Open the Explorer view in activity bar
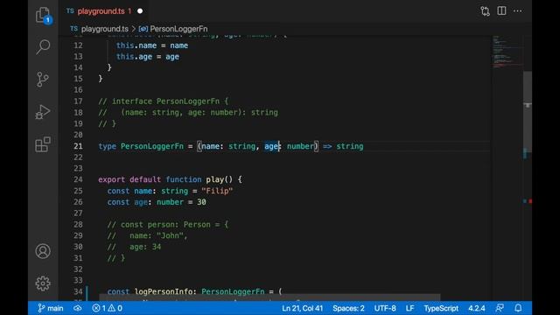The height and width of the screenshot is (315, 560). 44,16
